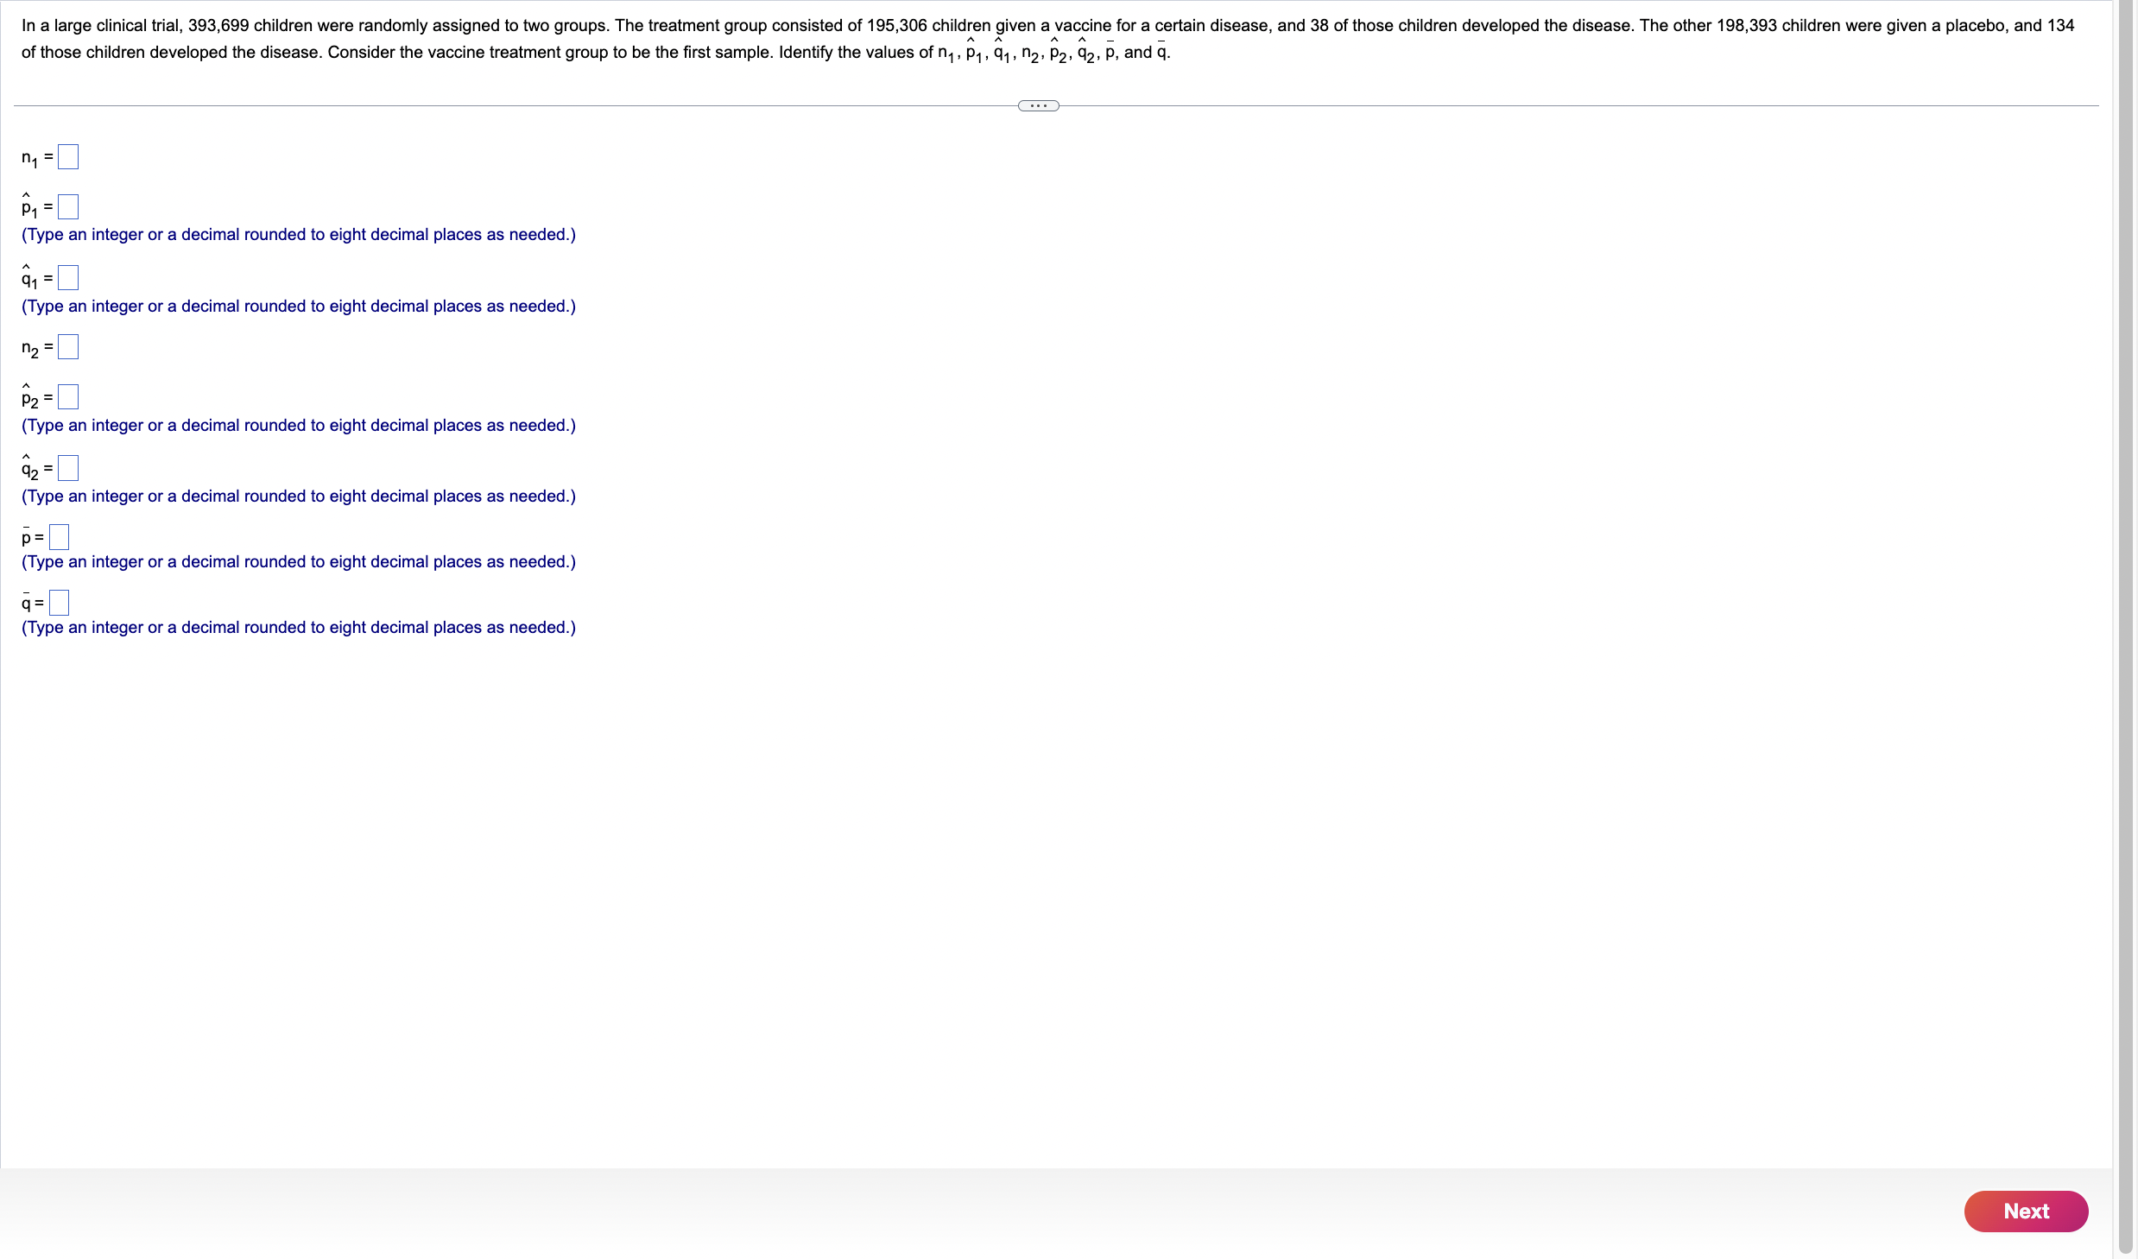Click the p̂1 answer input box
The image size is (2138, 1259).
coord(67,206)
